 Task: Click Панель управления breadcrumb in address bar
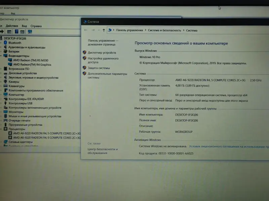pyautogui.click(x=129, y=30)
